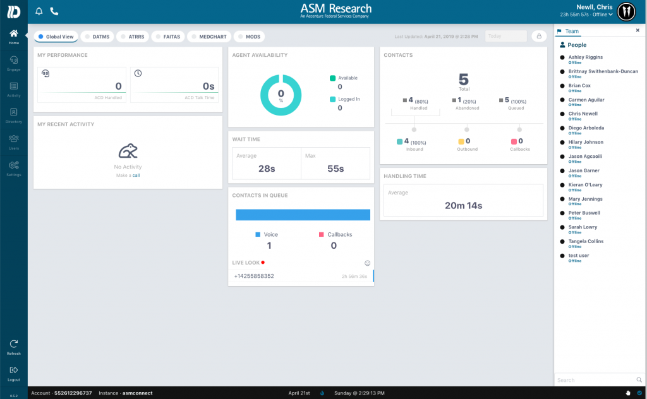The image size is (647, 399).
Task: Select Mary Jennings in People list
Action: [x=585, y=199]
